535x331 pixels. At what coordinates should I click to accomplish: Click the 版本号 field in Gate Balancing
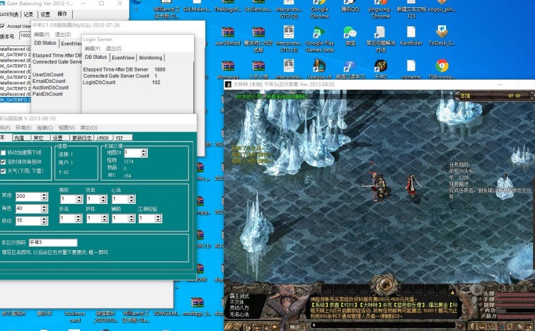25,35
